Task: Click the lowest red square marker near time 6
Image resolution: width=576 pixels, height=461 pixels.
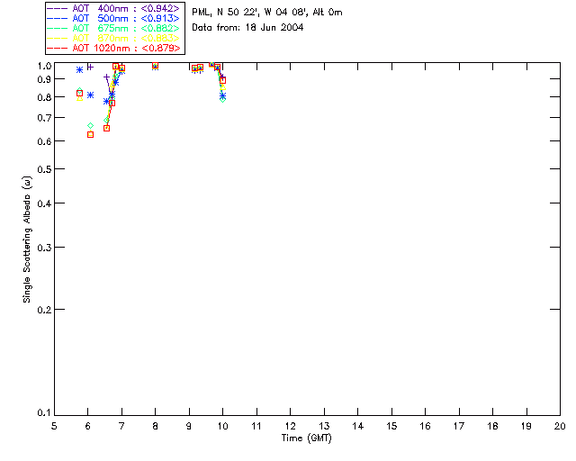Action: click(90, 134)
